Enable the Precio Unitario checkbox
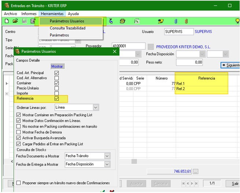Viewport: 240px width, 193px height. (x=57, y=88)
